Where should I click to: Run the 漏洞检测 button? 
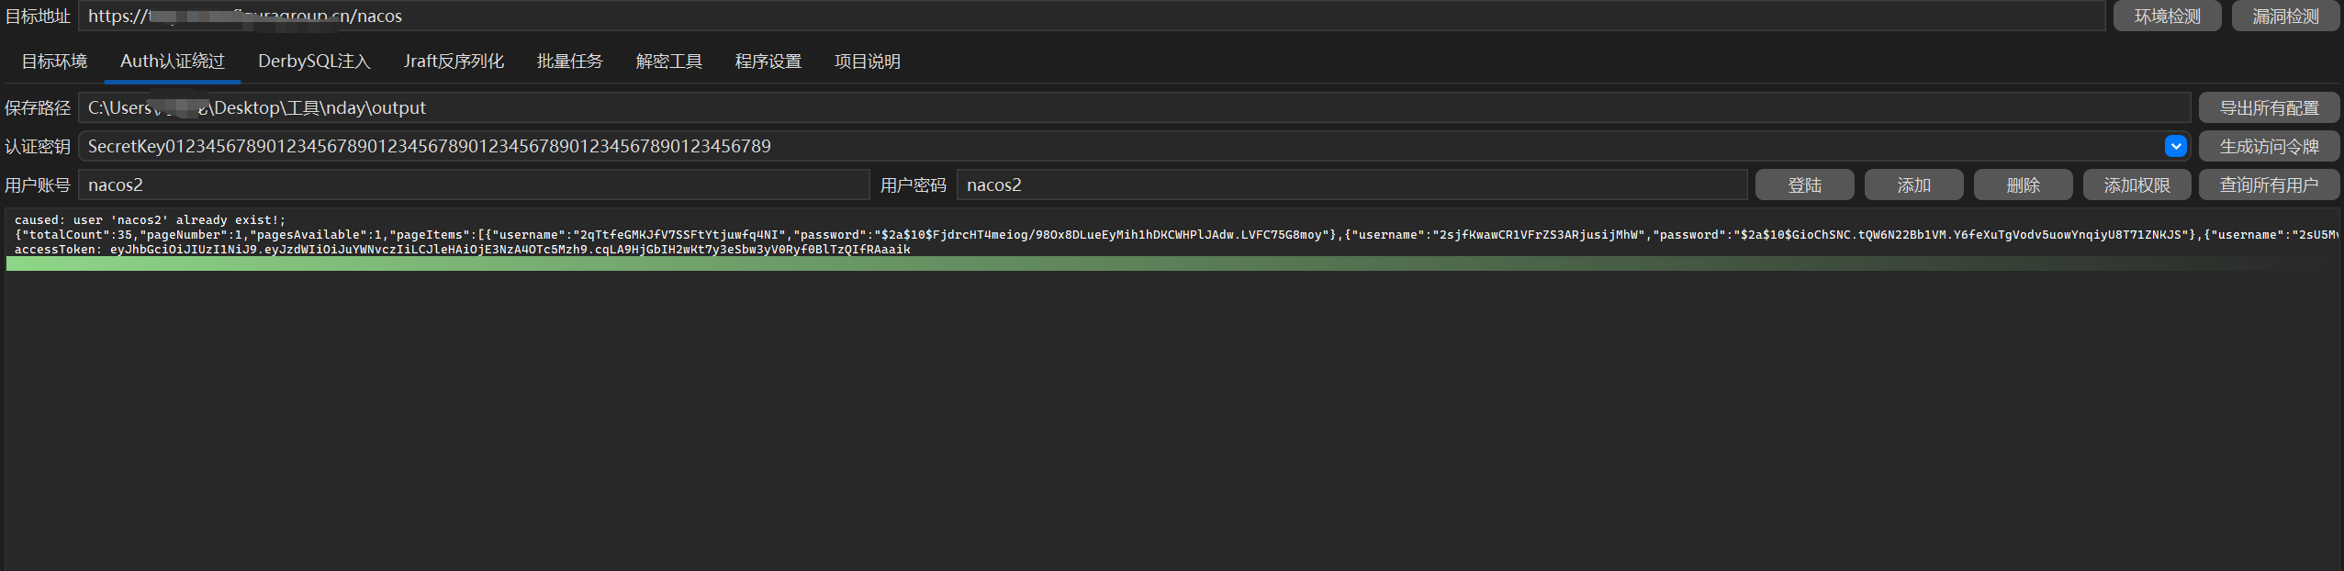coord(2285,17)
